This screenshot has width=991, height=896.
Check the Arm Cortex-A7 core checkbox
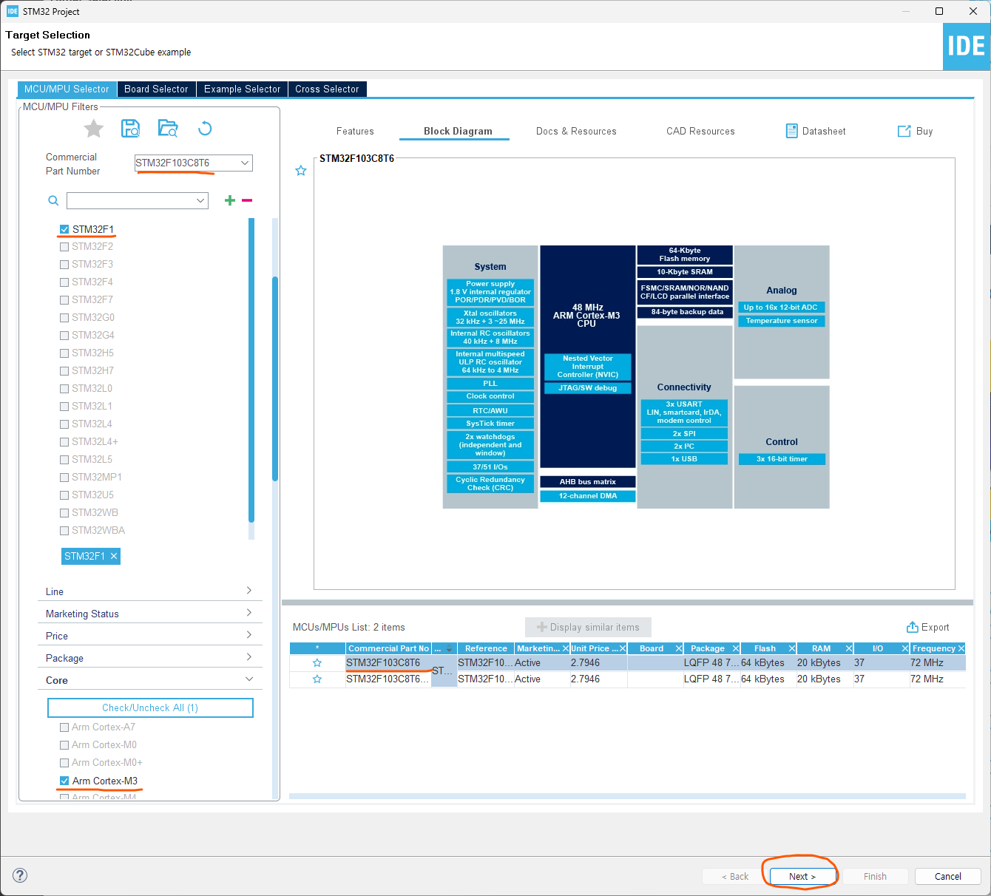pyautogui.click(x=64, y=727)
